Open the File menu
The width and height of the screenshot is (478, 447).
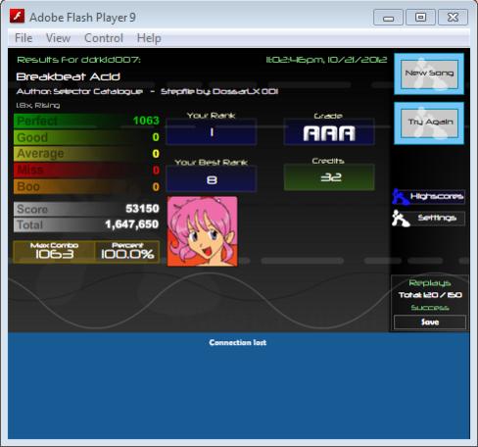pyautogui.click(x=24, y=38)
